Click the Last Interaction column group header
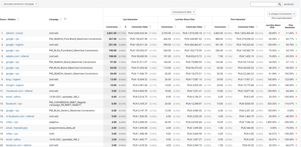Screen dimensions: 301x147 130,19
